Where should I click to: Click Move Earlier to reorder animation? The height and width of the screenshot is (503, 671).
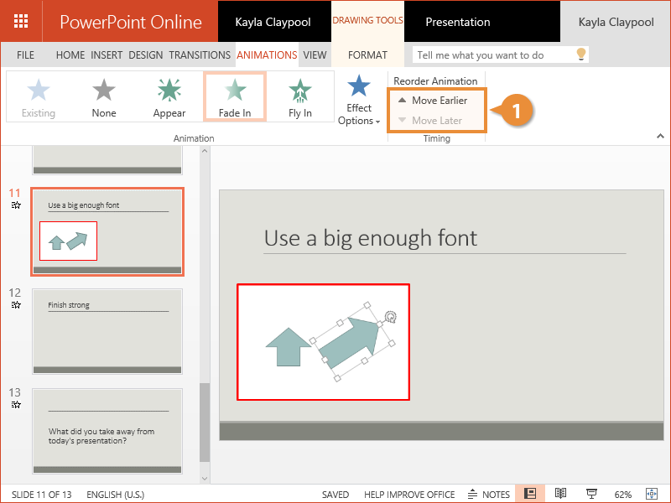click(x=433, y=101)
